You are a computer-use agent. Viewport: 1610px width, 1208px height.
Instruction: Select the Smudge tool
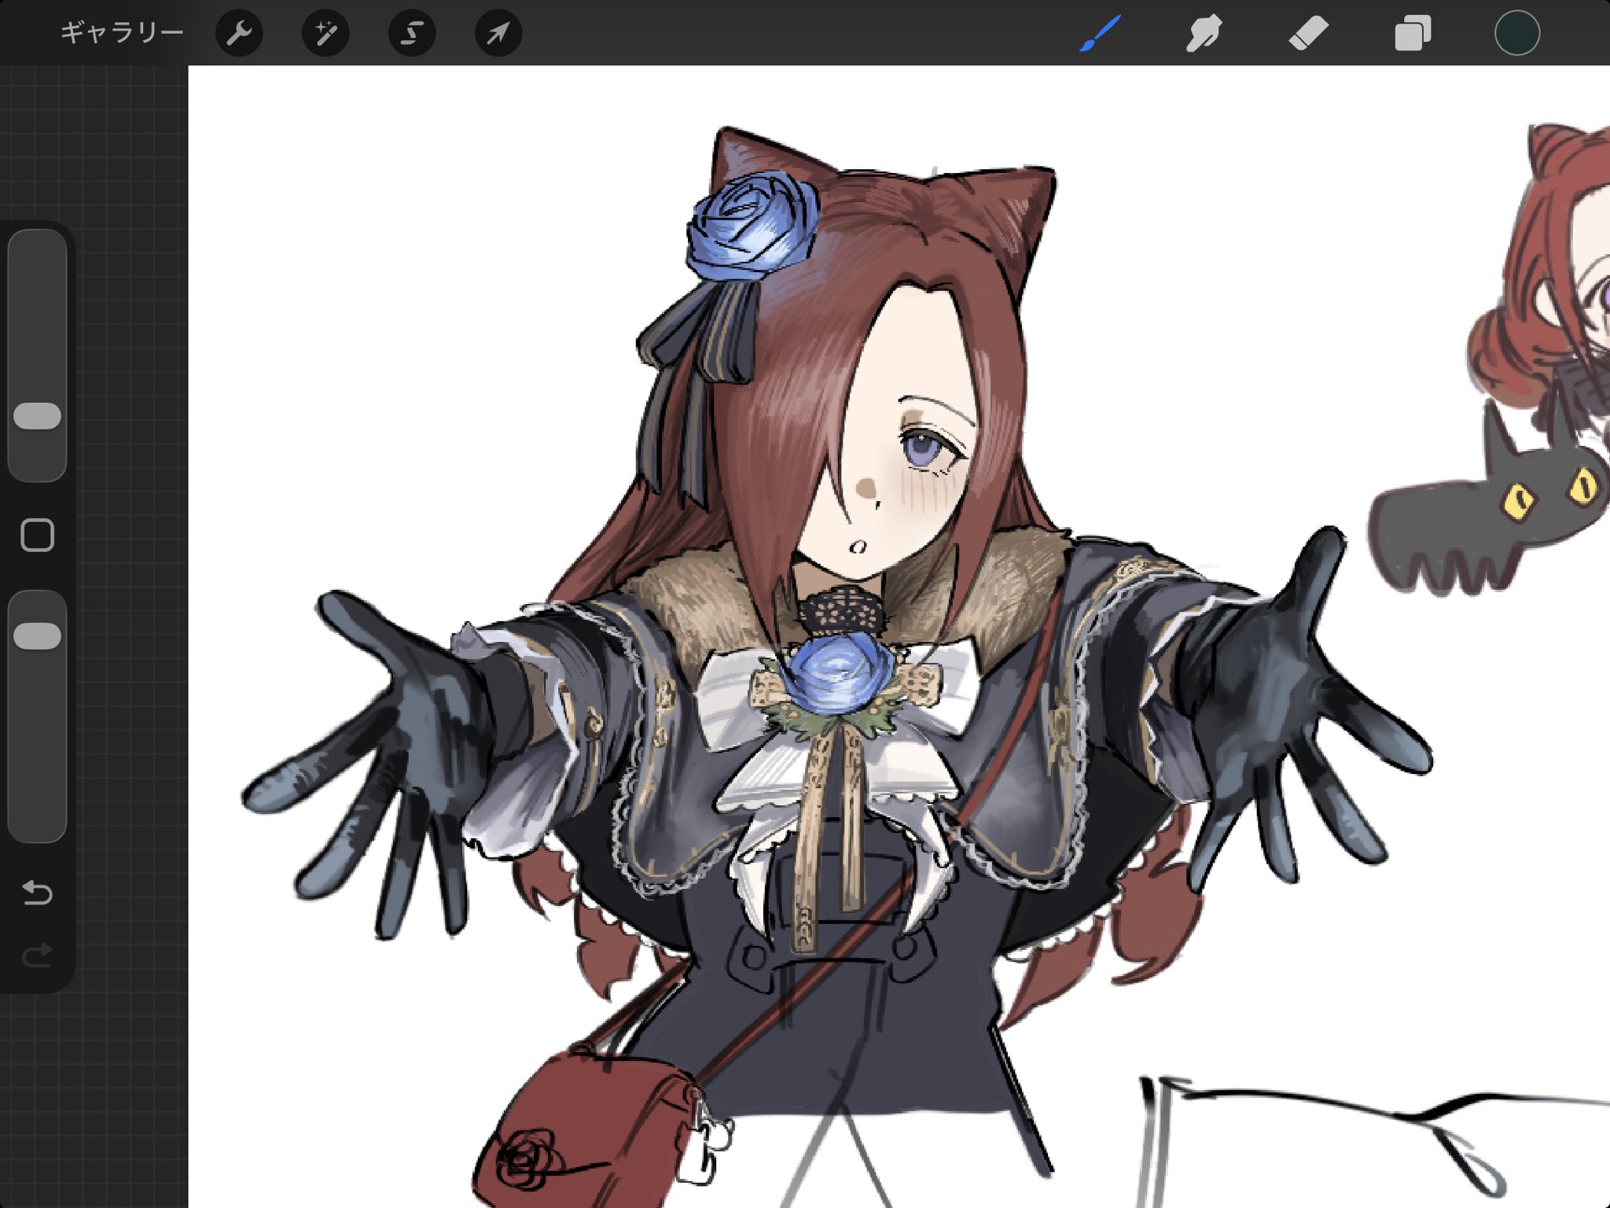[x=1204, y=33]
